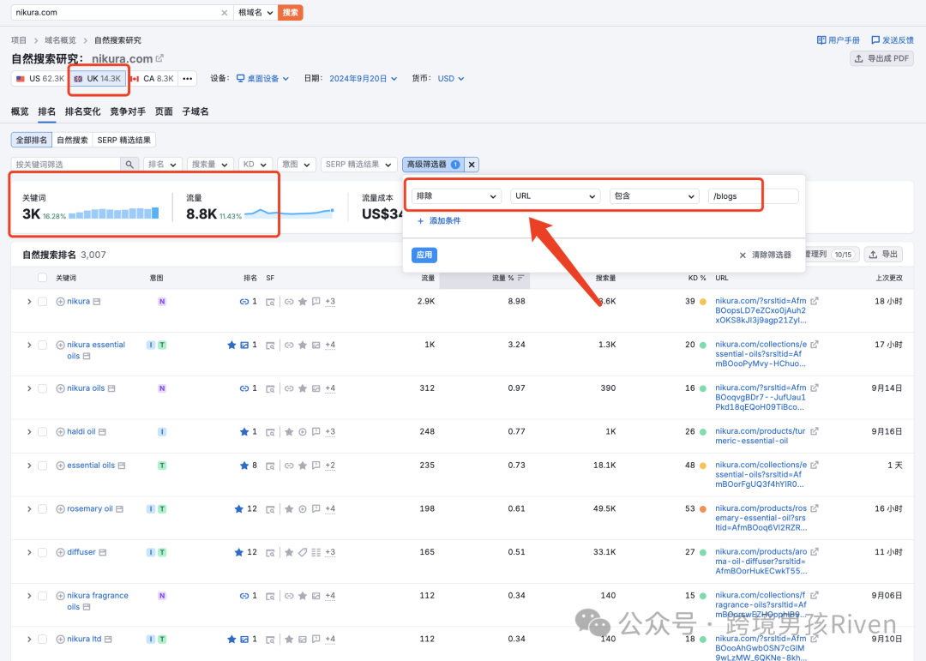This screenshot has height=661, width=926.
Task: Click the user manual book icon link
Action: point(838,40)
